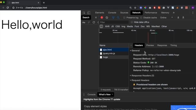Filter requests by Media
The height and width of the screenshot is (110, 196).
[130, 27]
